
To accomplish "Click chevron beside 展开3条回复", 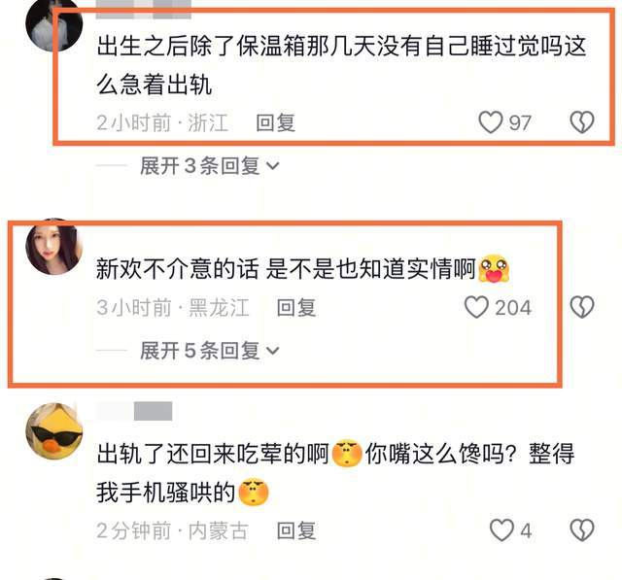I will click(273, 166).
